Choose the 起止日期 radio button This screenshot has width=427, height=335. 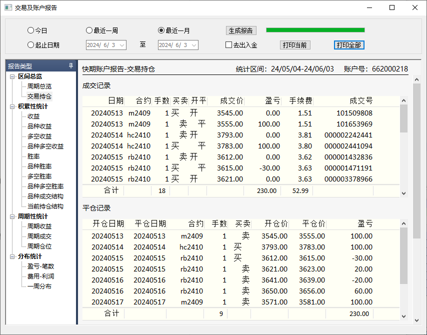pyautogui.click(x=31, y=45)
